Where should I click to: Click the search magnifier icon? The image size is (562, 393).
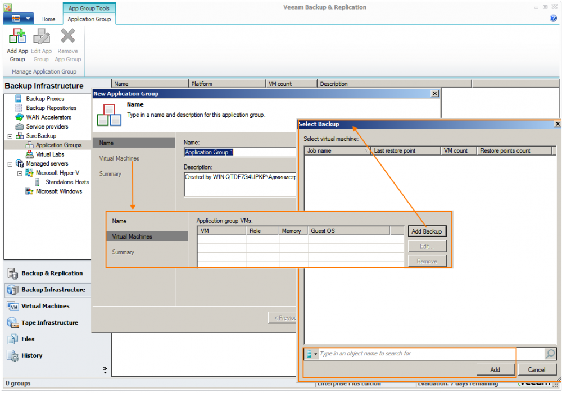[x=550, y=354]
